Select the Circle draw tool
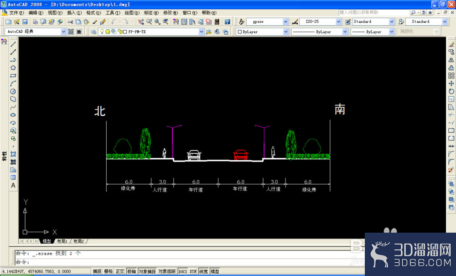The height and width of the screenshot is (276, 456). coord(13,91)
